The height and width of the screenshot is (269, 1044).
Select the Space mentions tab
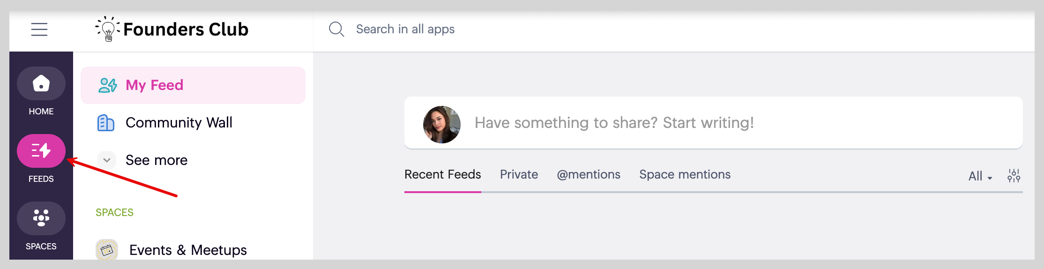coord(685,174)
